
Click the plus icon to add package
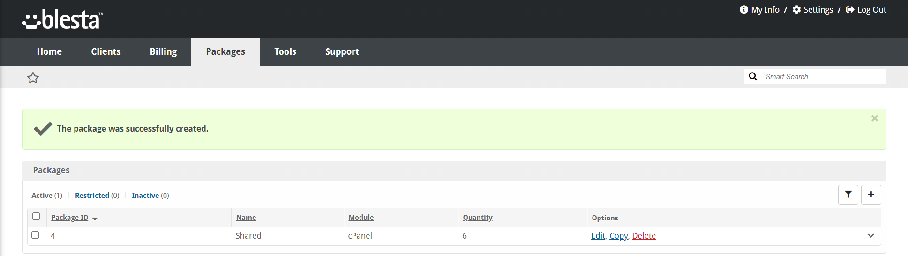click(871, 195)
